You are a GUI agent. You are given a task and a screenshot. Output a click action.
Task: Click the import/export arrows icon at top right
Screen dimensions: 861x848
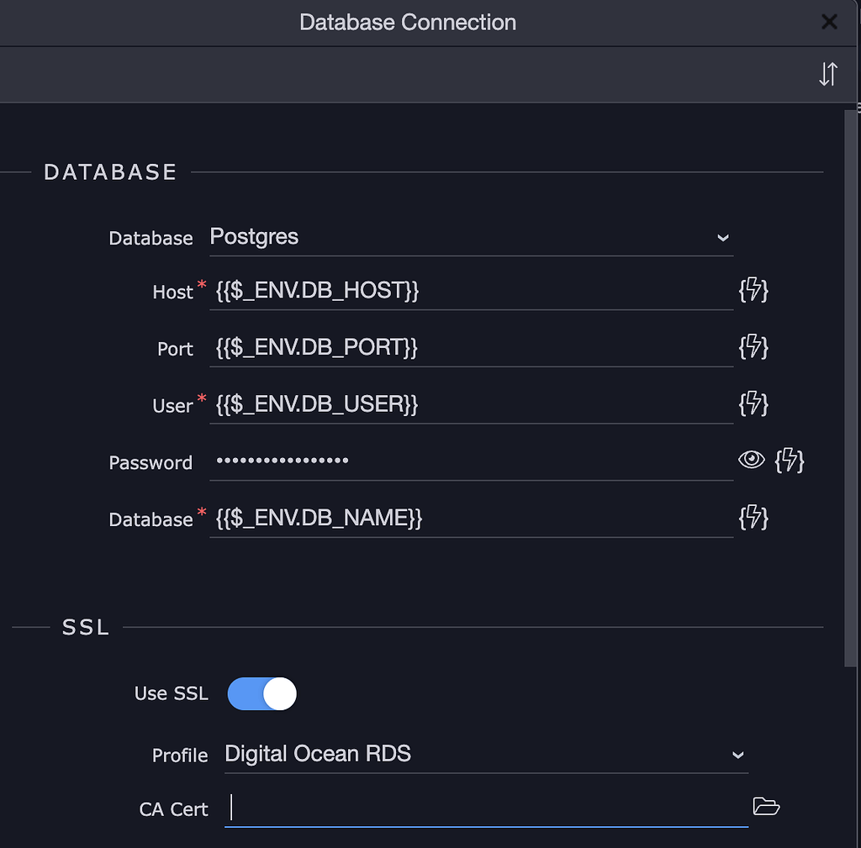pos(828,74)
